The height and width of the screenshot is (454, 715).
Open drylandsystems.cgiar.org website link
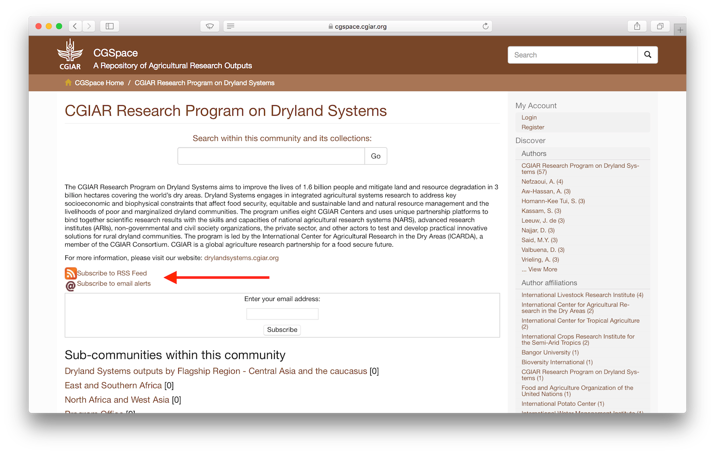coord(241,258)
